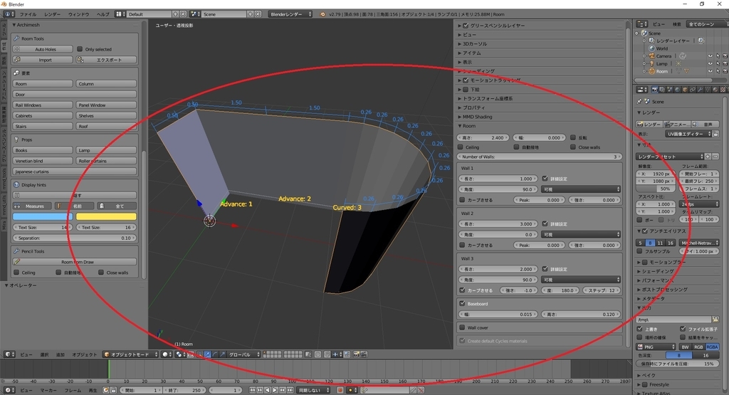729x395 pixels.
Task: Click the pivot point icon in 3D header
Action: click(179, 354)
